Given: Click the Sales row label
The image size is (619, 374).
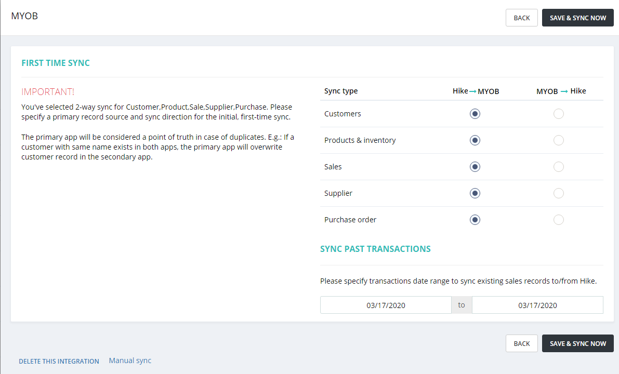Looking at the screenshot, I should (333, 167).
